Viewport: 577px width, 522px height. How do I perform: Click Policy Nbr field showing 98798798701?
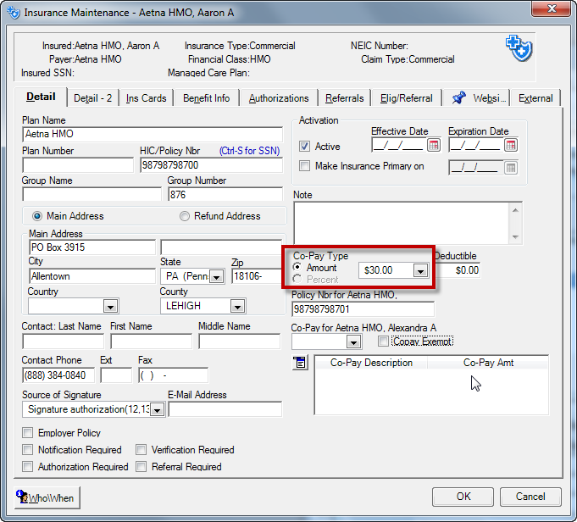(363, 309)
